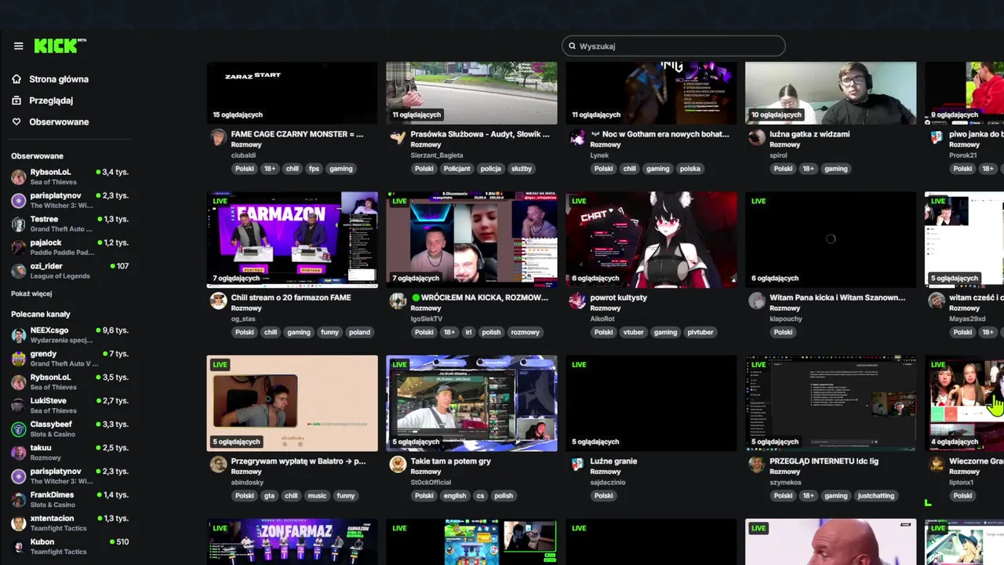
Task: Click szymekos streamer avatar
Action: [x=757, y=465]
